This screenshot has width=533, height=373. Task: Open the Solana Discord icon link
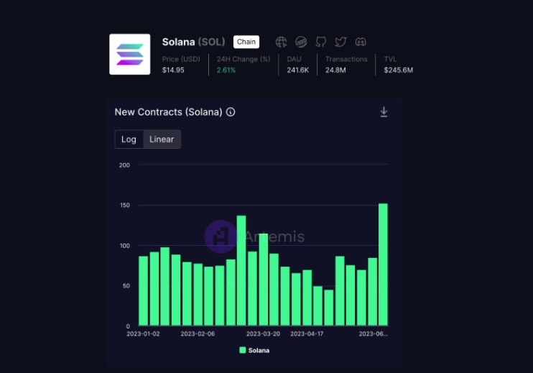(361, 42)
